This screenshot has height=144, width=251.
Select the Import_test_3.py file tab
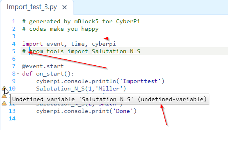(32, 7)
